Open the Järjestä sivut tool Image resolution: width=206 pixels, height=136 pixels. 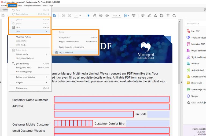196,70
